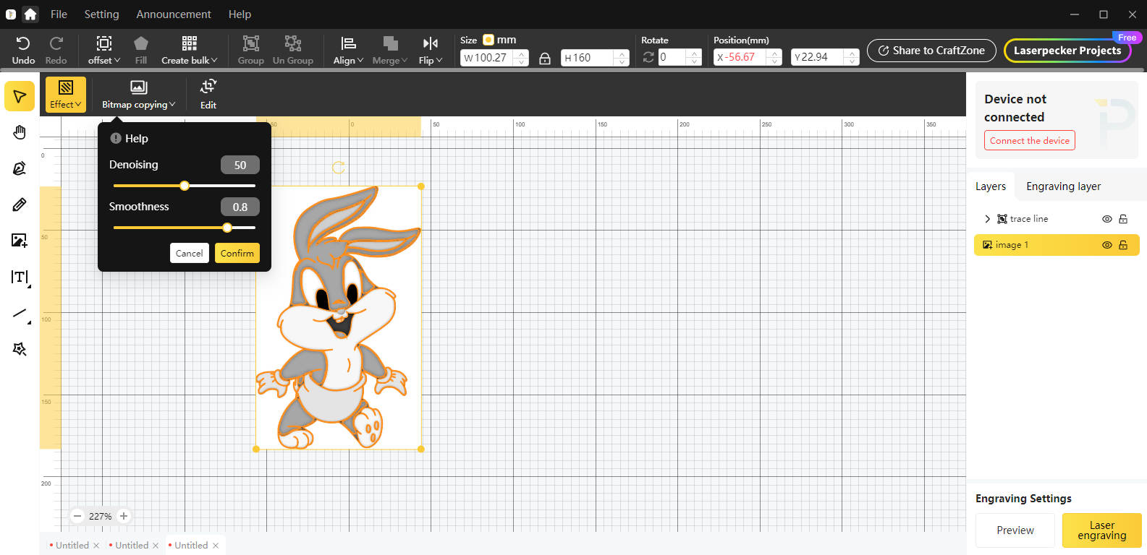1147x555 pixels.
Task: Insert an image with Add Image tool
Action: 20,241
